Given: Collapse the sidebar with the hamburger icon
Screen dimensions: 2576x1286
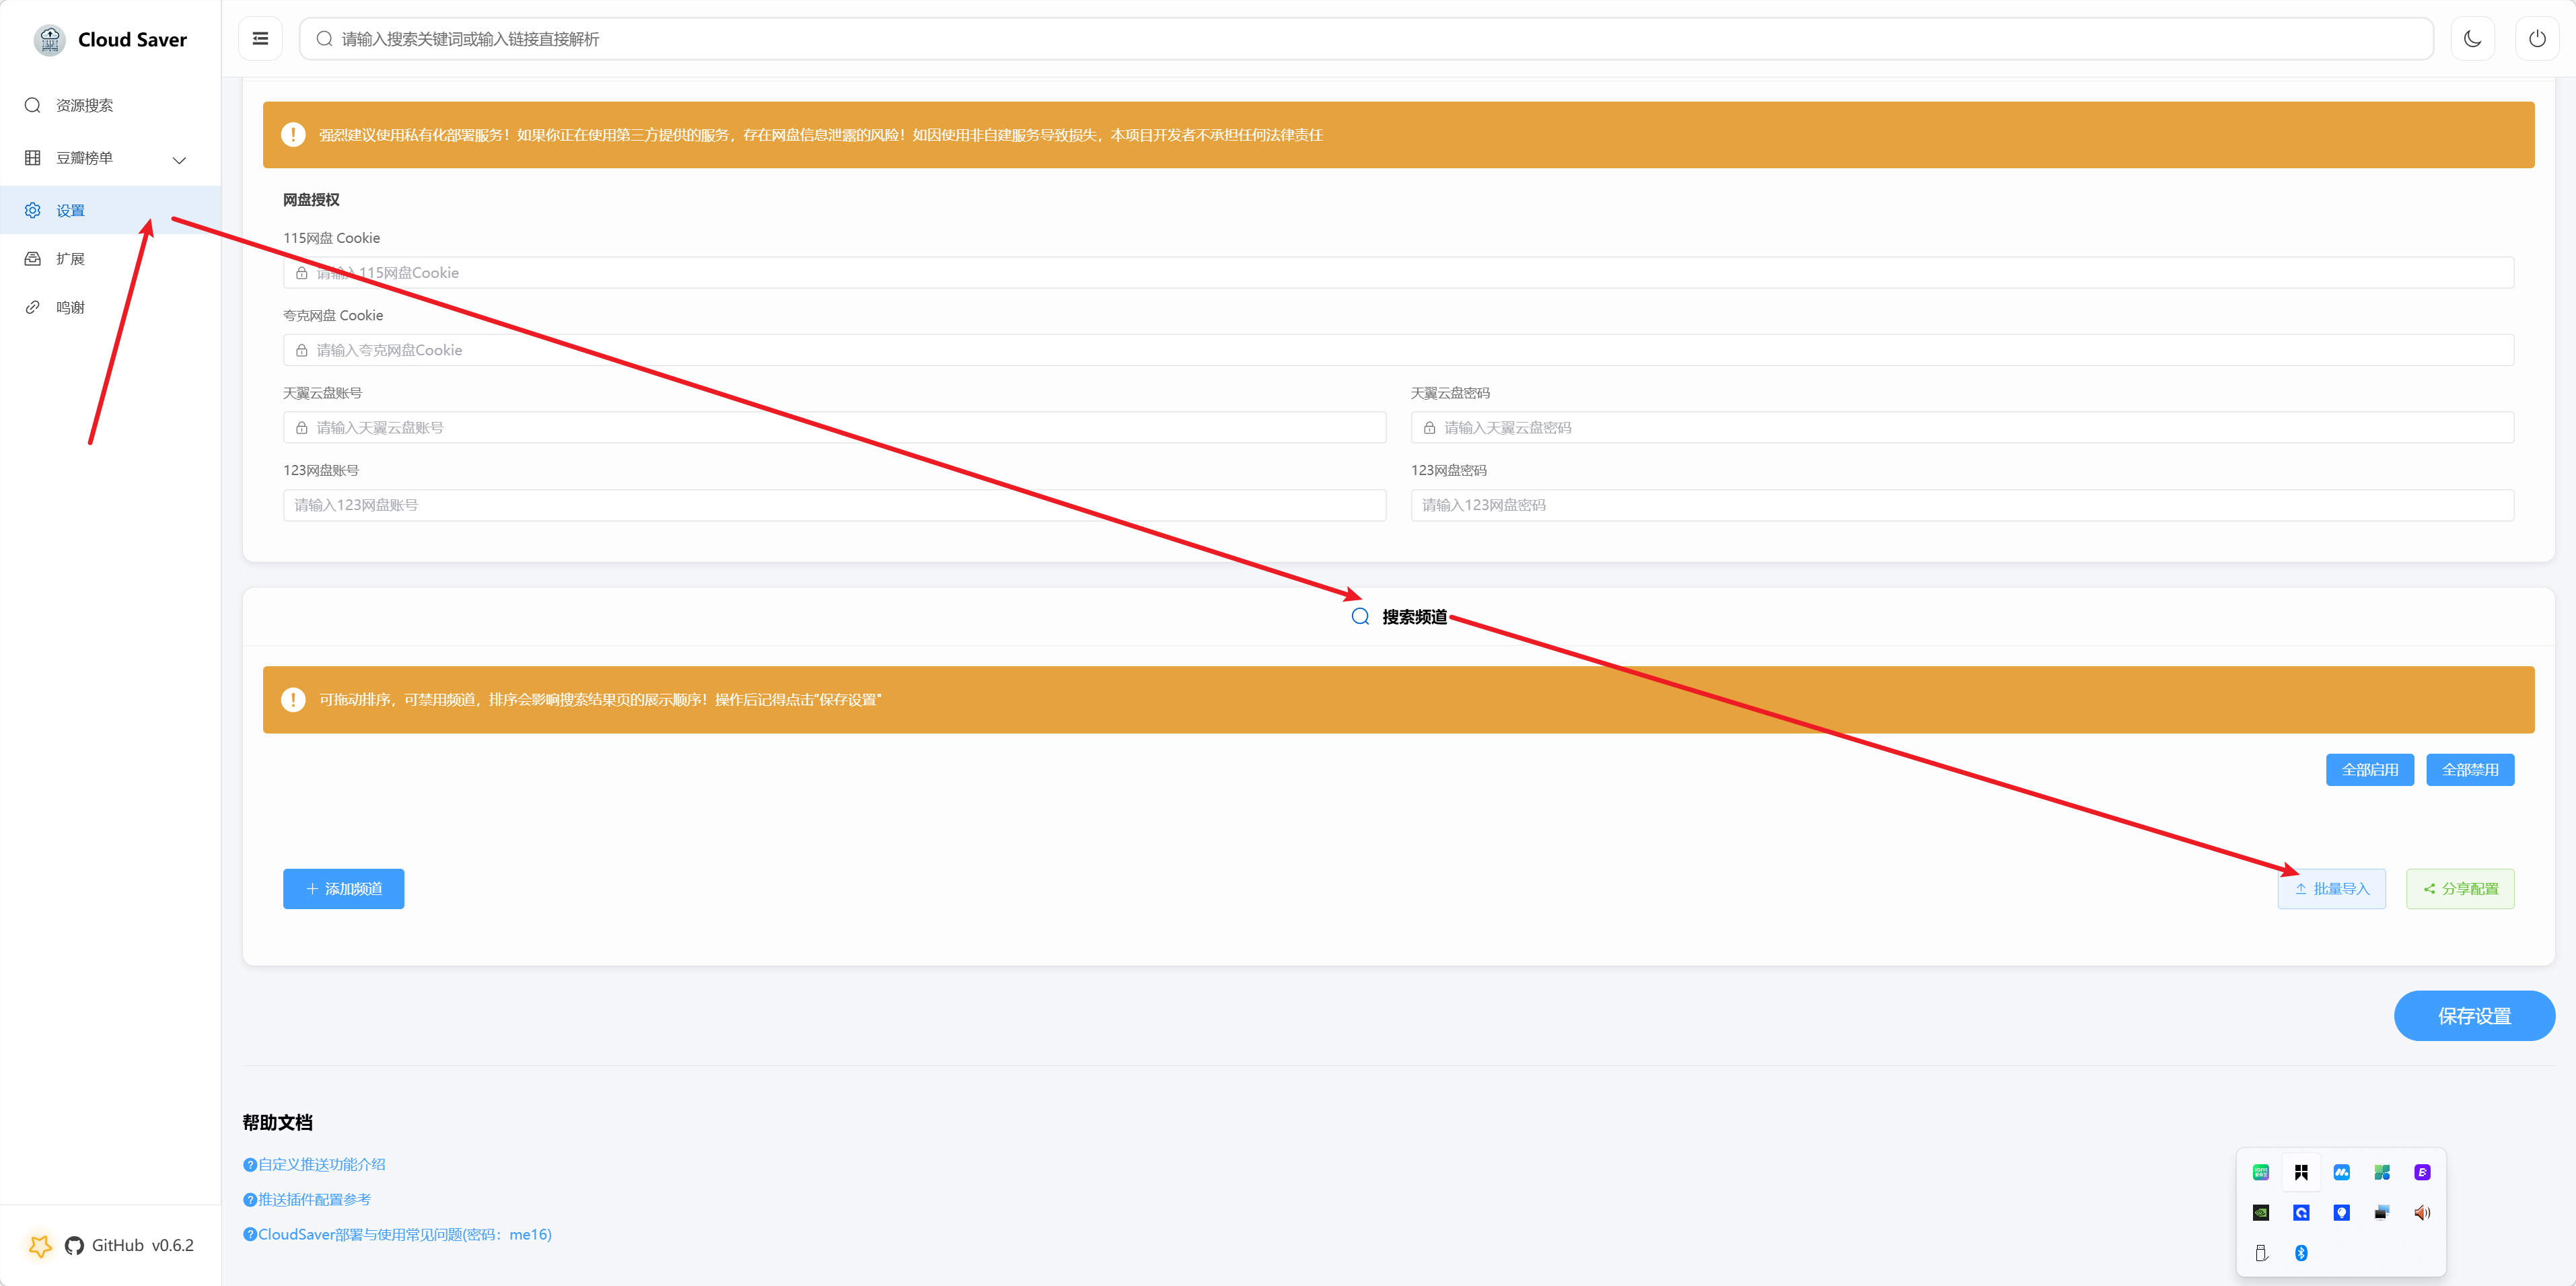Looking at the screenshot, I should (260, 39).
